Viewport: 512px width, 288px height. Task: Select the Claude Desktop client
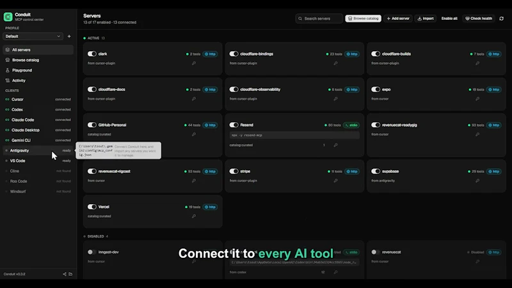point(38,130)
